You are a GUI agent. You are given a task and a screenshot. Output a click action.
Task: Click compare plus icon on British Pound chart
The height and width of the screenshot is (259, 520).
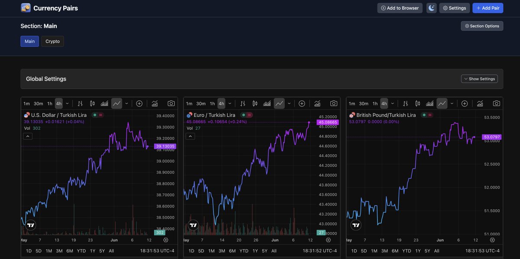[x=465, y=103]
